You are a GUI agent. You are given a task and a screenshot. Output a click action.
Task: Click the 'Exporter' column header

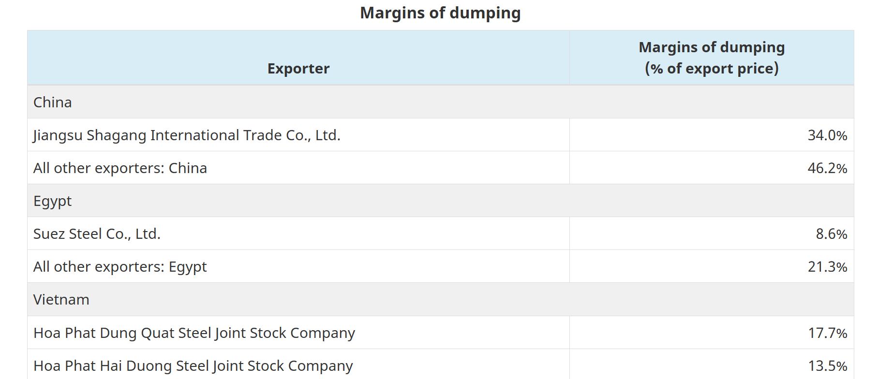point(298,69)
